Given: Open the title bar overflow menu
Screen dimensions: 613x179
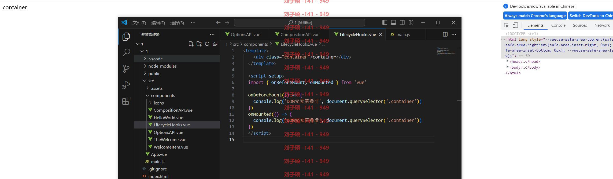Looking at the screenshot, I should (x=193, y=23).
